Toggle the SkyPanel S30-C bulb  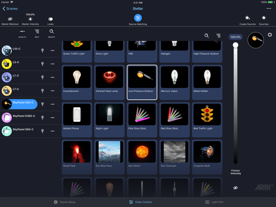(x=42, y=104)
